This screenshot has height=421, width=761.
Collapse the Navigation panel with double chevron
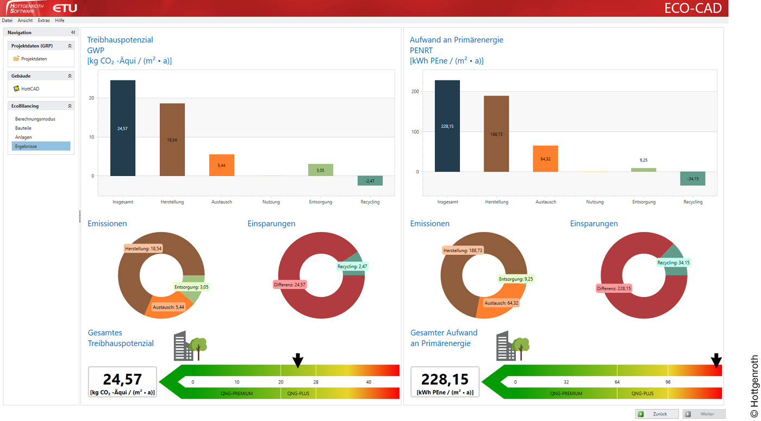tap(73, 33)
